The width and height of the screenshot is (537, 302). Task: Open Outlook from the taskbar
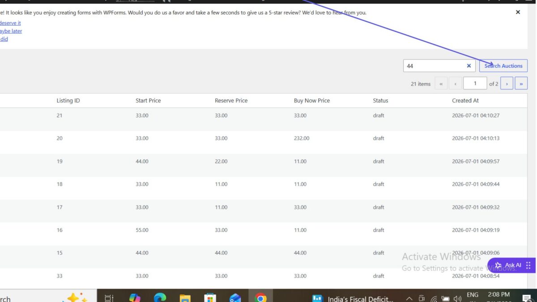(x=235, y=298)
